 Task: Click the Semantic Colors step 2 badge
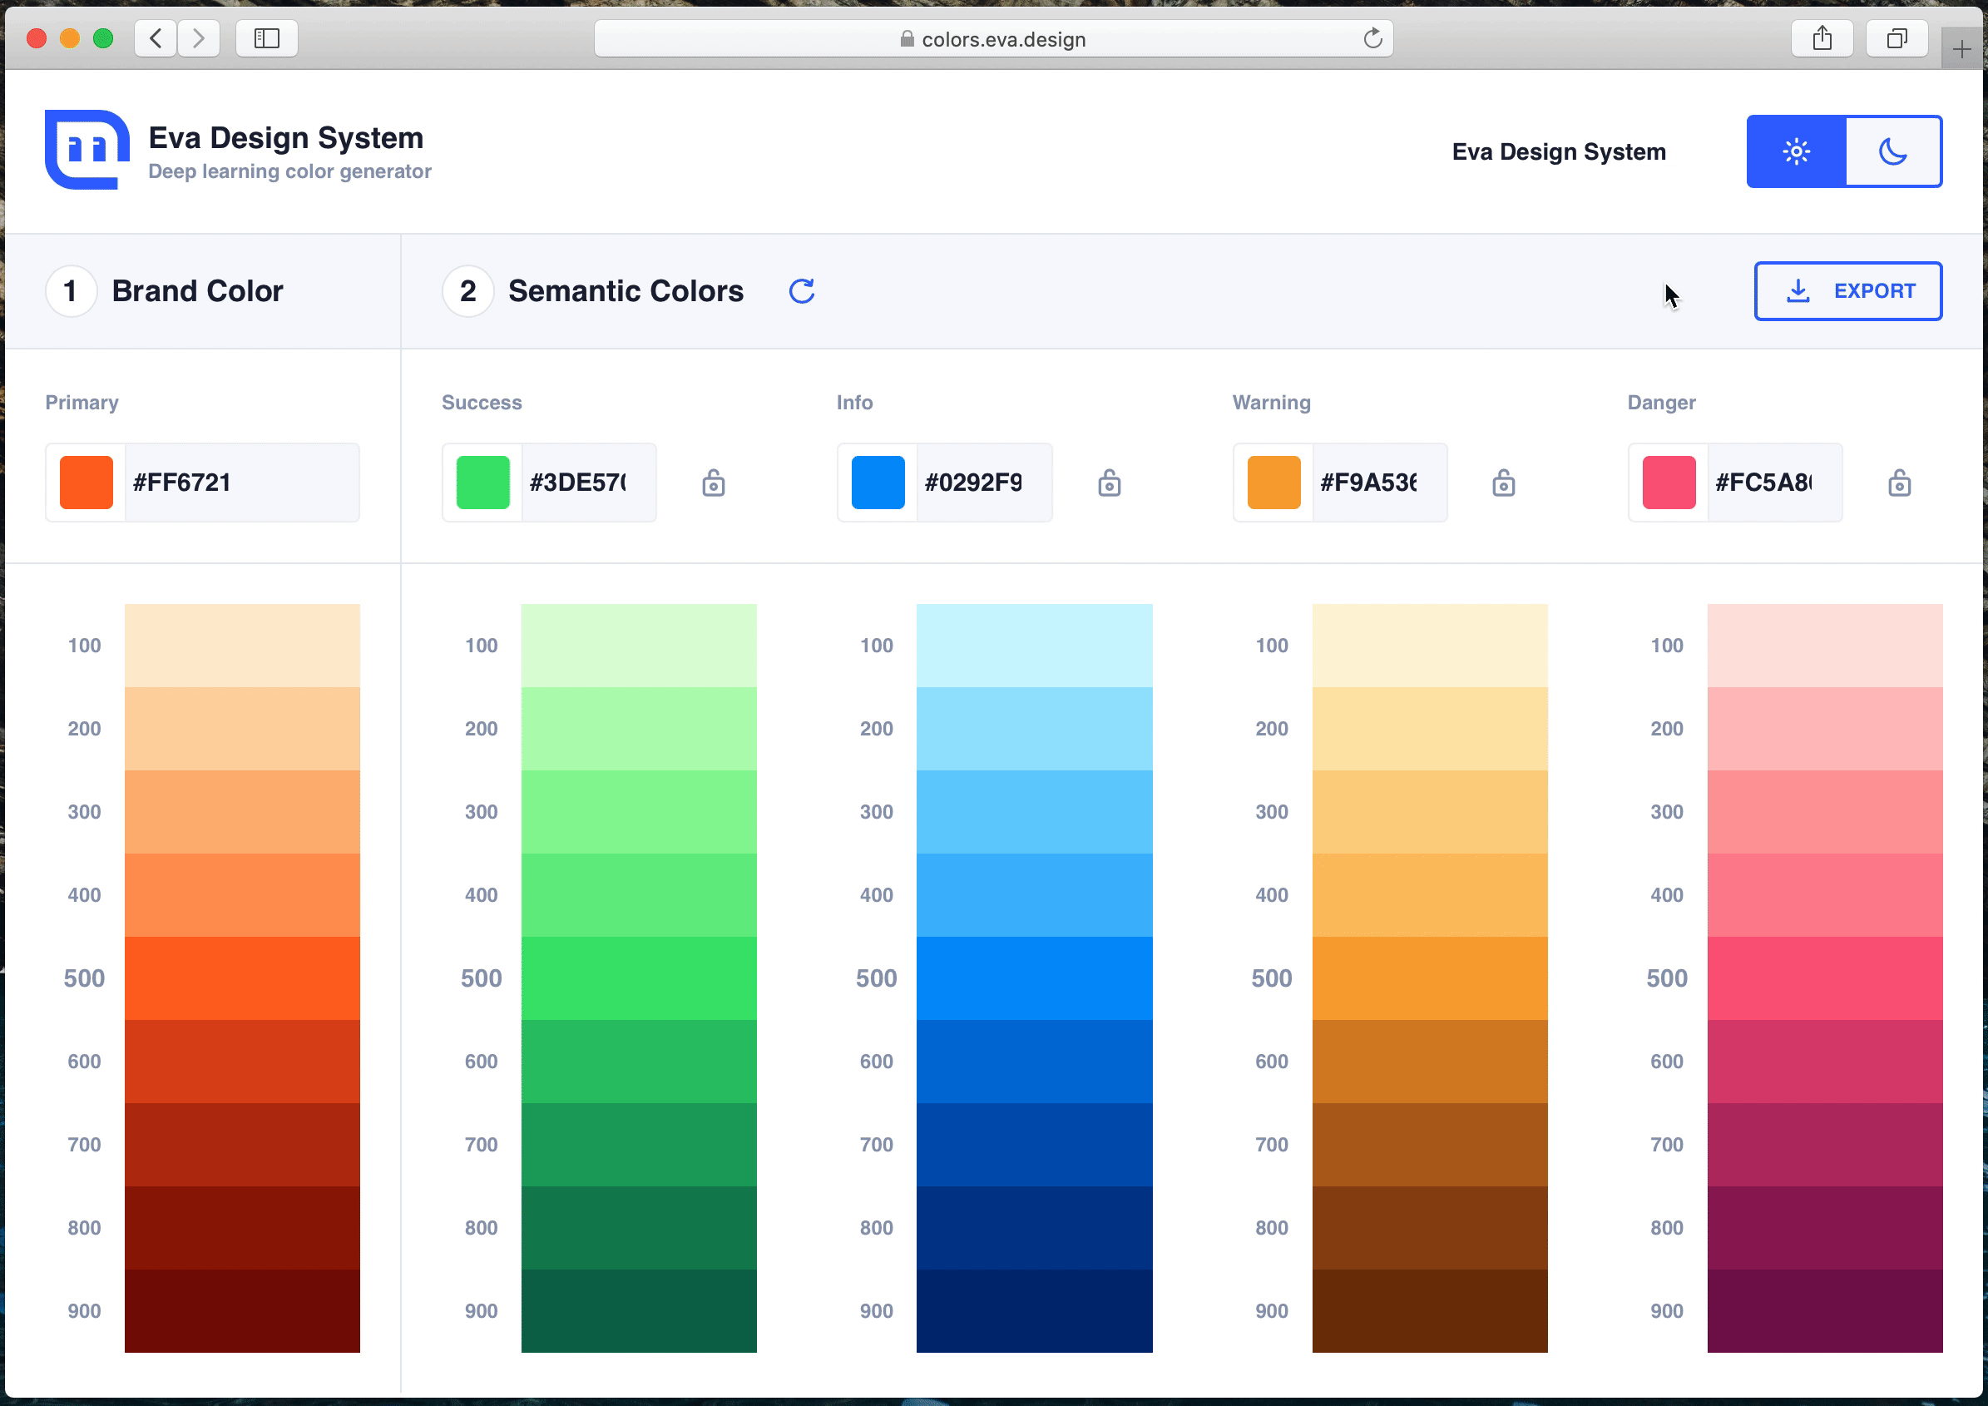468,291
